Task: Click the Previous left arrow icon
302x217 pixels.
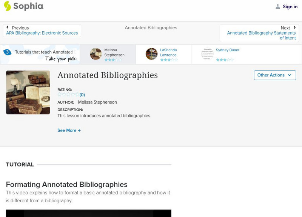Action: click(8, 28)
